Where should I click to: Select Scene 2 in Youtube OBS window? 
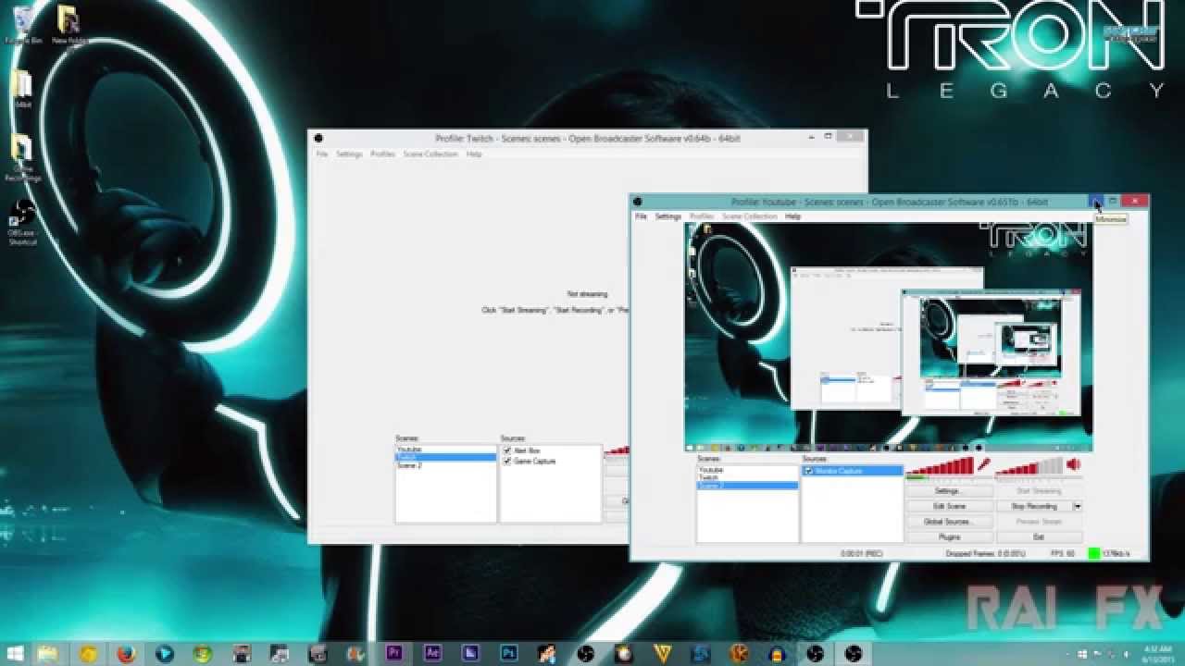point(747,486)
